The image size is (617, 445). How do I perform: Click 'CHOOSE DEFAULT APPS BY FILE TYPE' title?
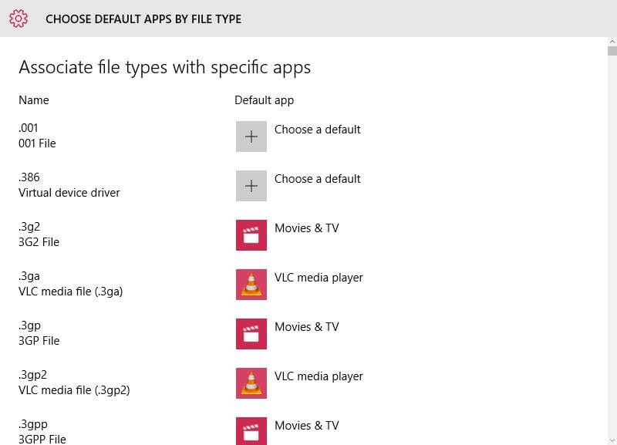click(x=143, y=19)
